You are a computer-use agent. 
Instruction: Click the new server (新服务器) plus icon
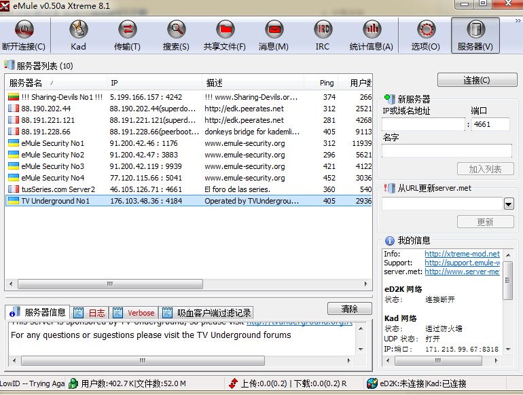(389, 98)
